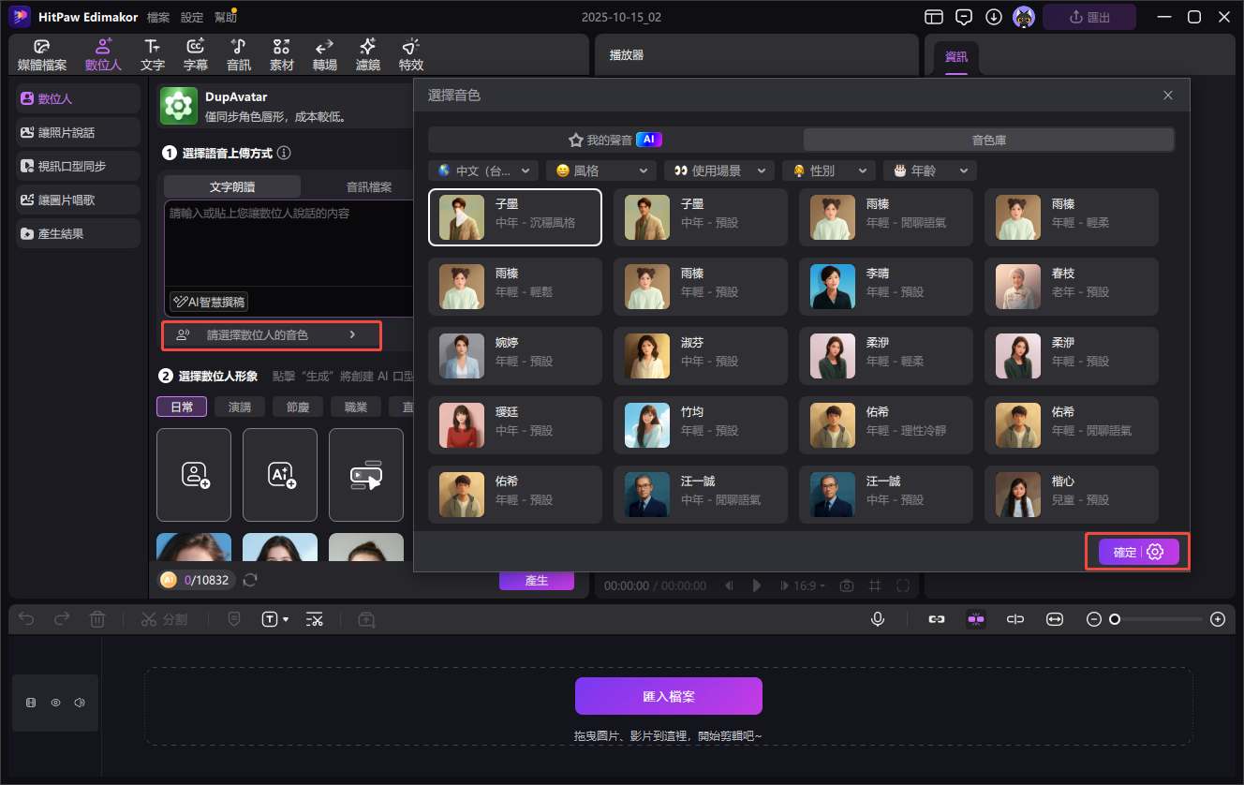1244x785 pixels.
Task: Click the refresh icon beside the coin counter
Action: point(250,580)
